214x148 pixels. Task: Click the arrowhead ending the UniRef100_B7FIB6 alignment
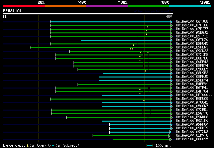point(172,25)
